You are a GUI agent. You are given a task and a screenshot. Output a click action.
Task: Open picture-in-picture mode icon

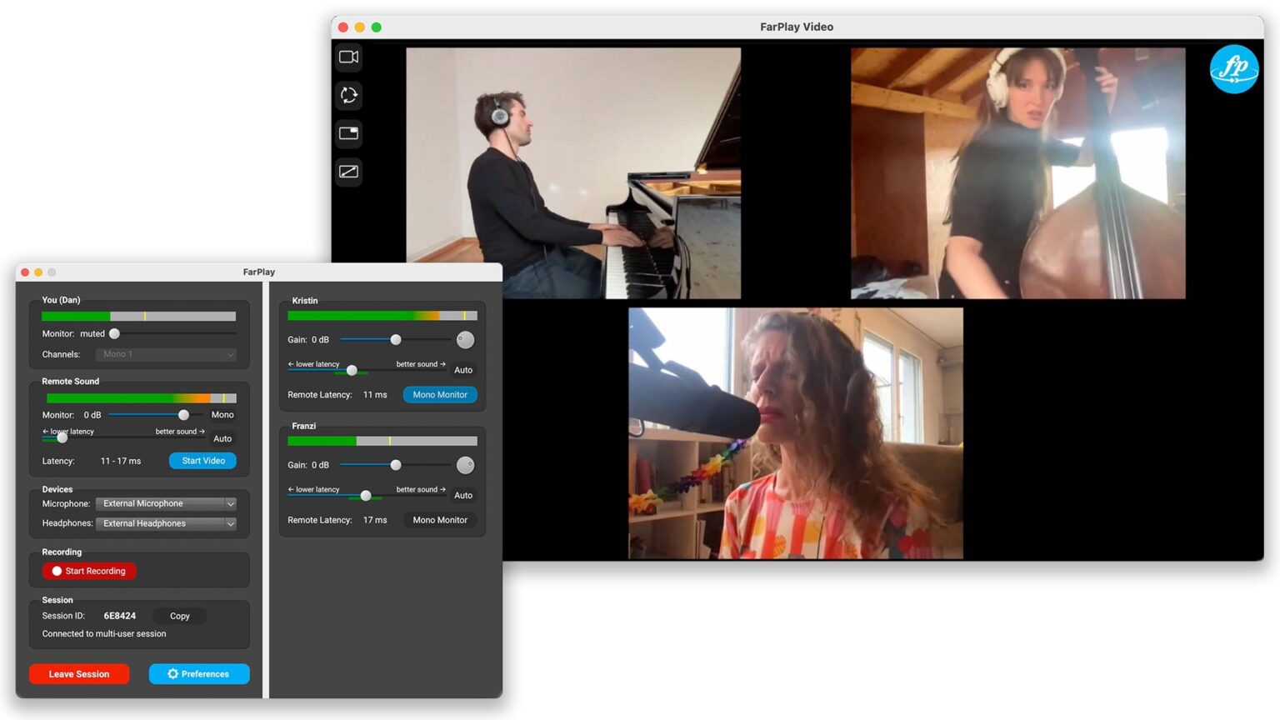point(348,133)
